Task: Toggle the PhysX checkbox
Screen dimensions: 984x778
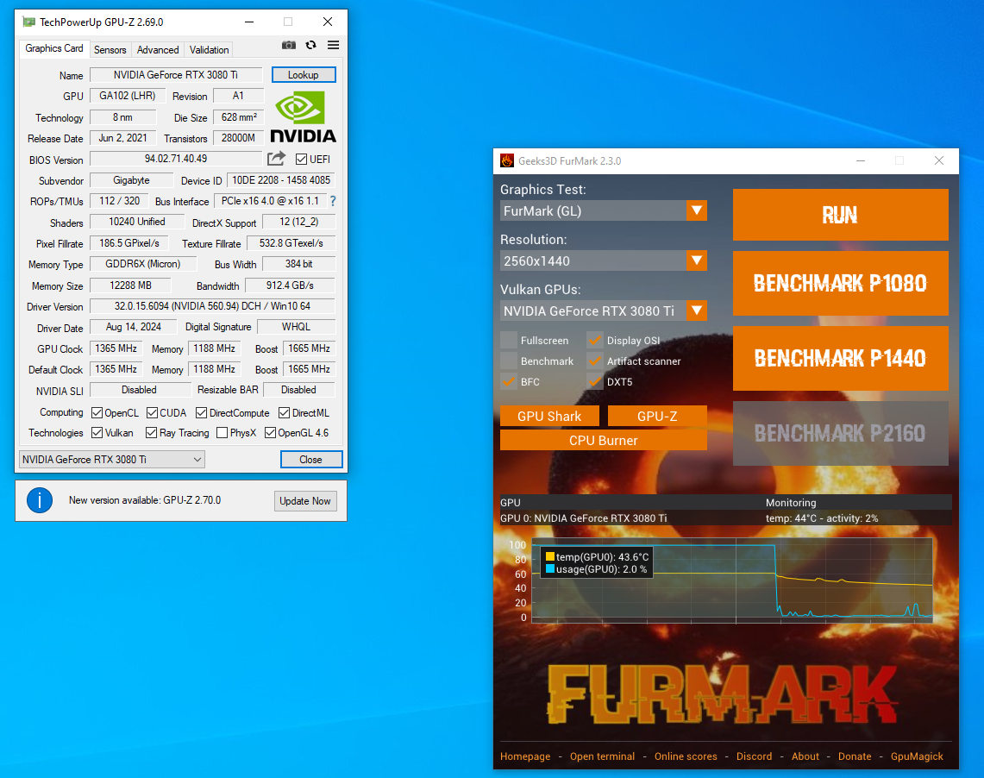Action: (x=222, y=433)
